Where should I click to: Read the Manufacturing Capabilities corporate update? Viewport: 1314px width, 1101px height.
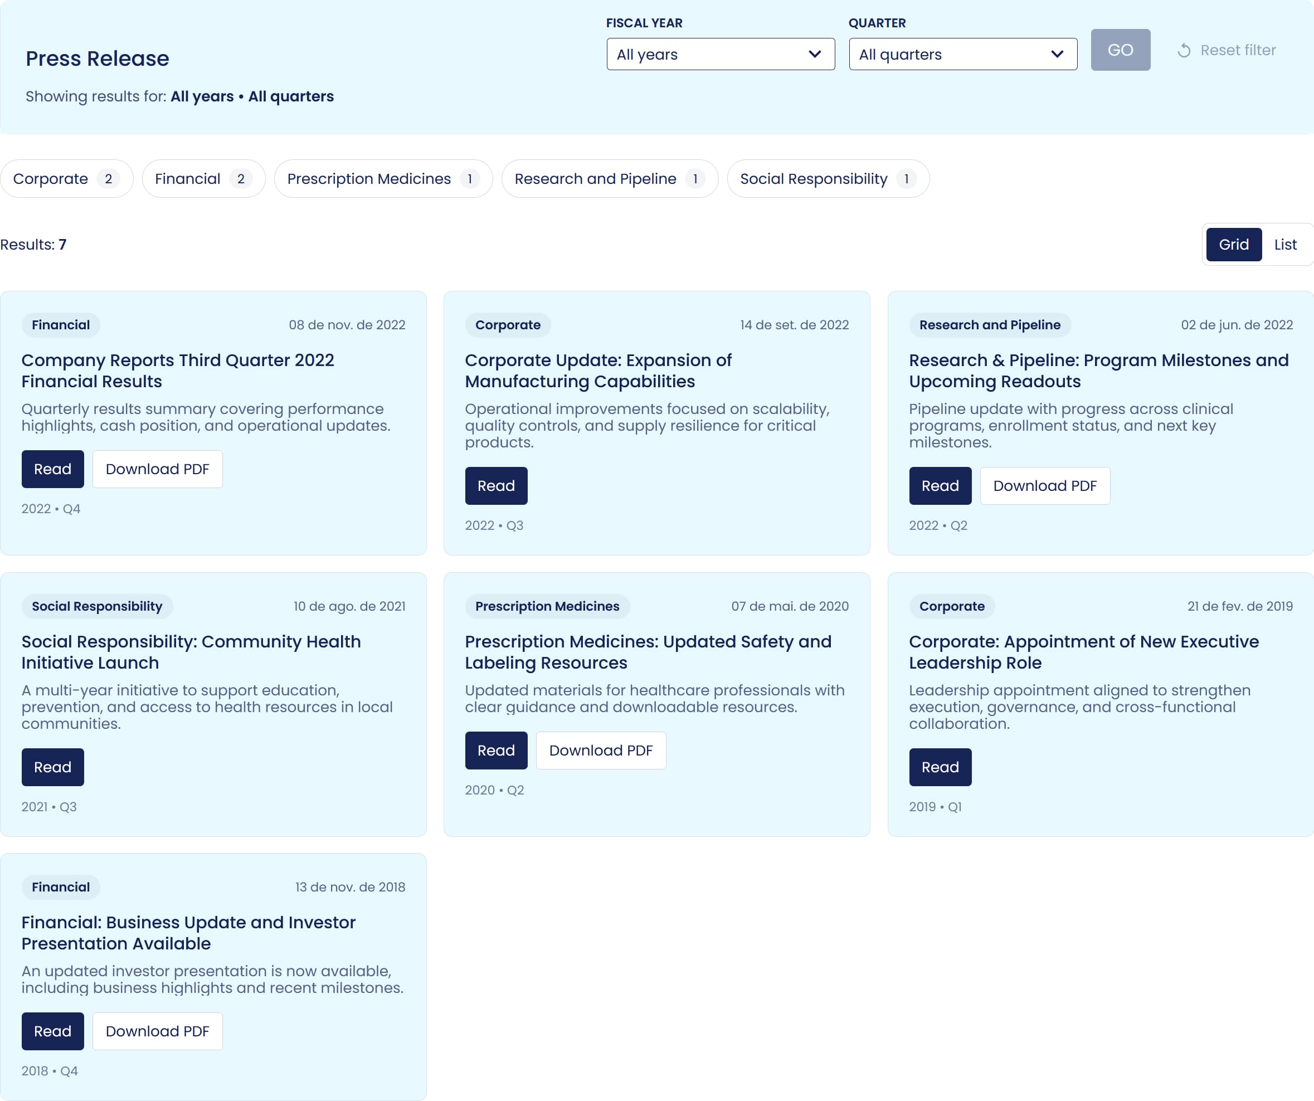pyautogui.click(x=495, y=486)
